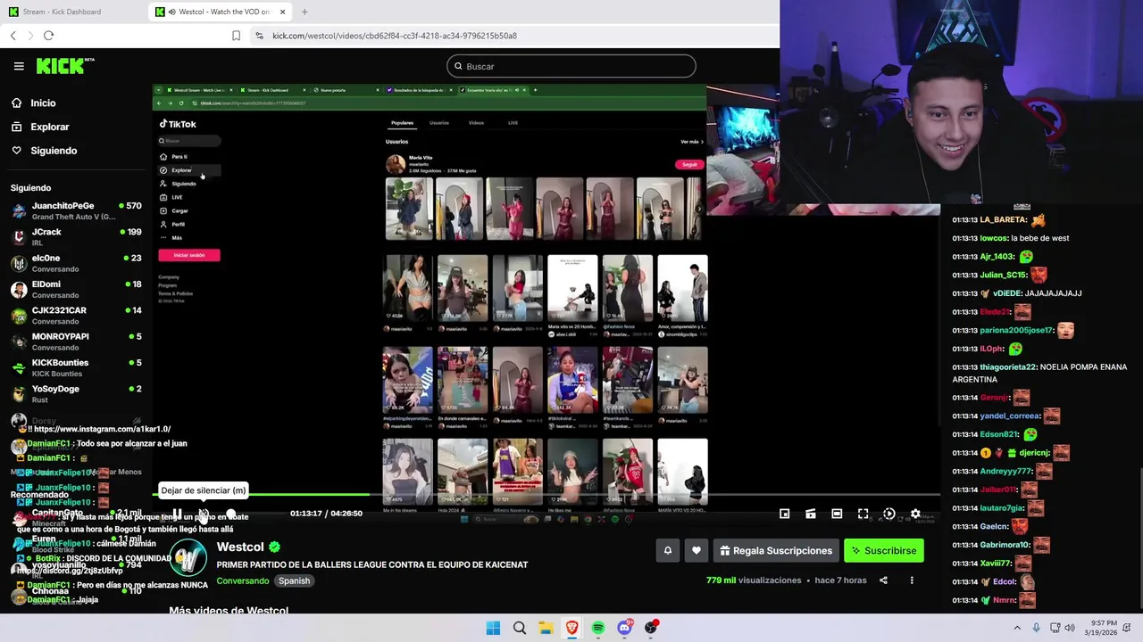
Task: Click the clip icon in player controls
Action: [x=811, y=514]
